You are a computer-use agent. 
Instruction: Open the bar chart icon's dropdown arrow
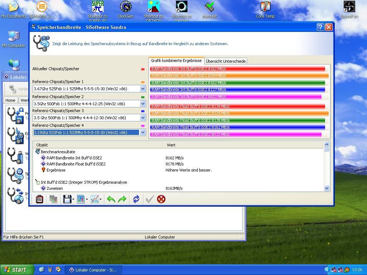(87, 199)
